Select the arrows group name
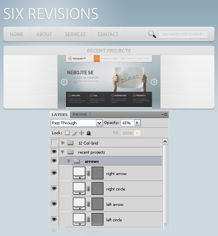This screenshot has width=218, height=236. tap(92, 162)
